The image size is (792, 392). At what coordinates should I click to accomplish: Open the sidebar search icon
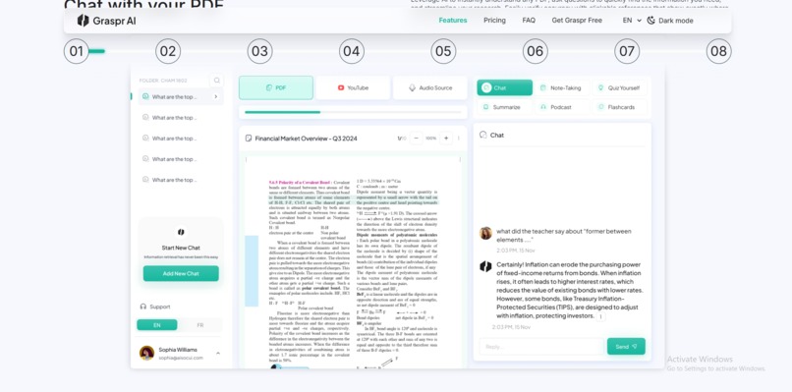coord(217,81)
